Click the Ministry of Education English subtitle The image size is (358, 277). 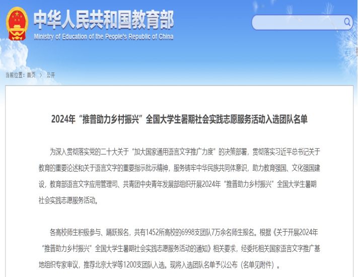103,37
